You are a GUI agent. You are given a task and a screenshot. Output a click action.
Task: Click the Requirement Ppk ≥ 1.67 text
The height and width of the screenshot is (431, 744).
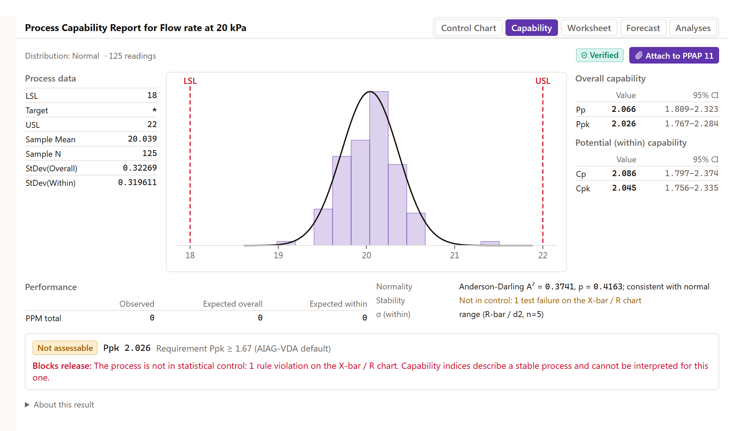point(243,348)
